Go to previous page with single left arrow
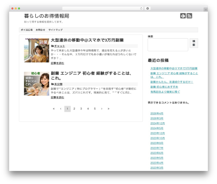 (61, 109)
